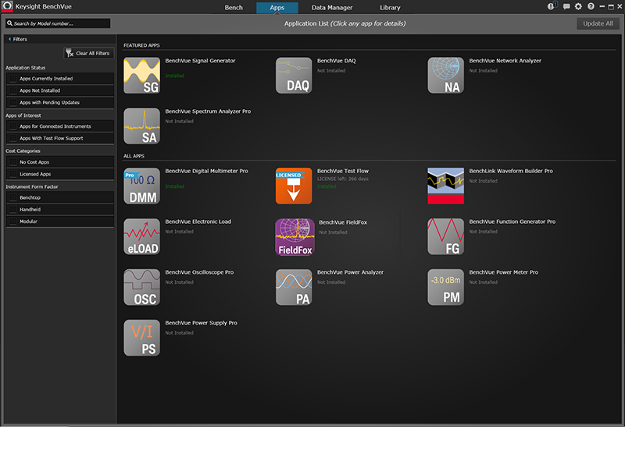625x468 pixels.
Task: Open the Data Manager tab
Action: pos(332,8)
